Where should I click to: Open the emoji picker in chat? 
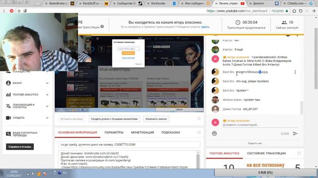coord(214,133)
